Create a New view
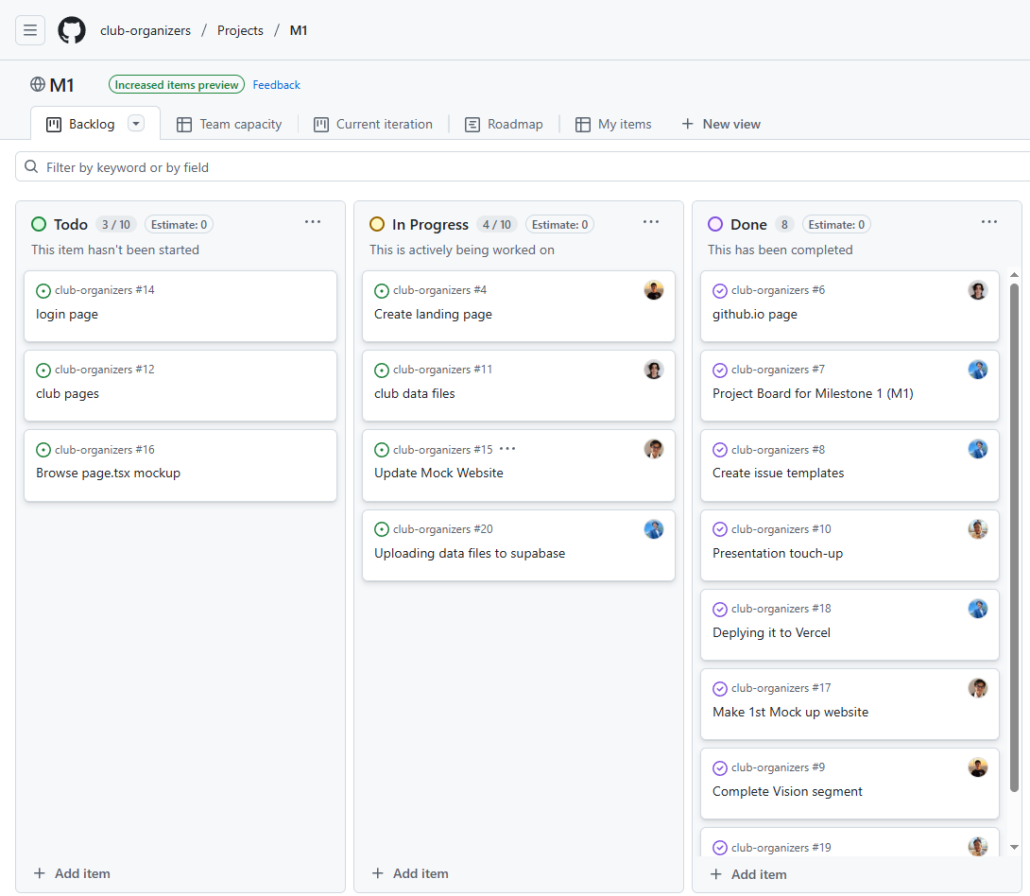 click(721, 124)
